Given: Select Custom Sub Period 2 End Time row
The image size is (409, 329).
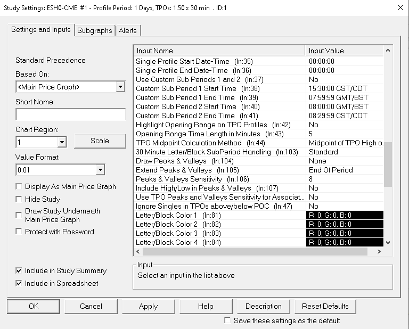Looking at the screenshot, I should pos(258,116).
